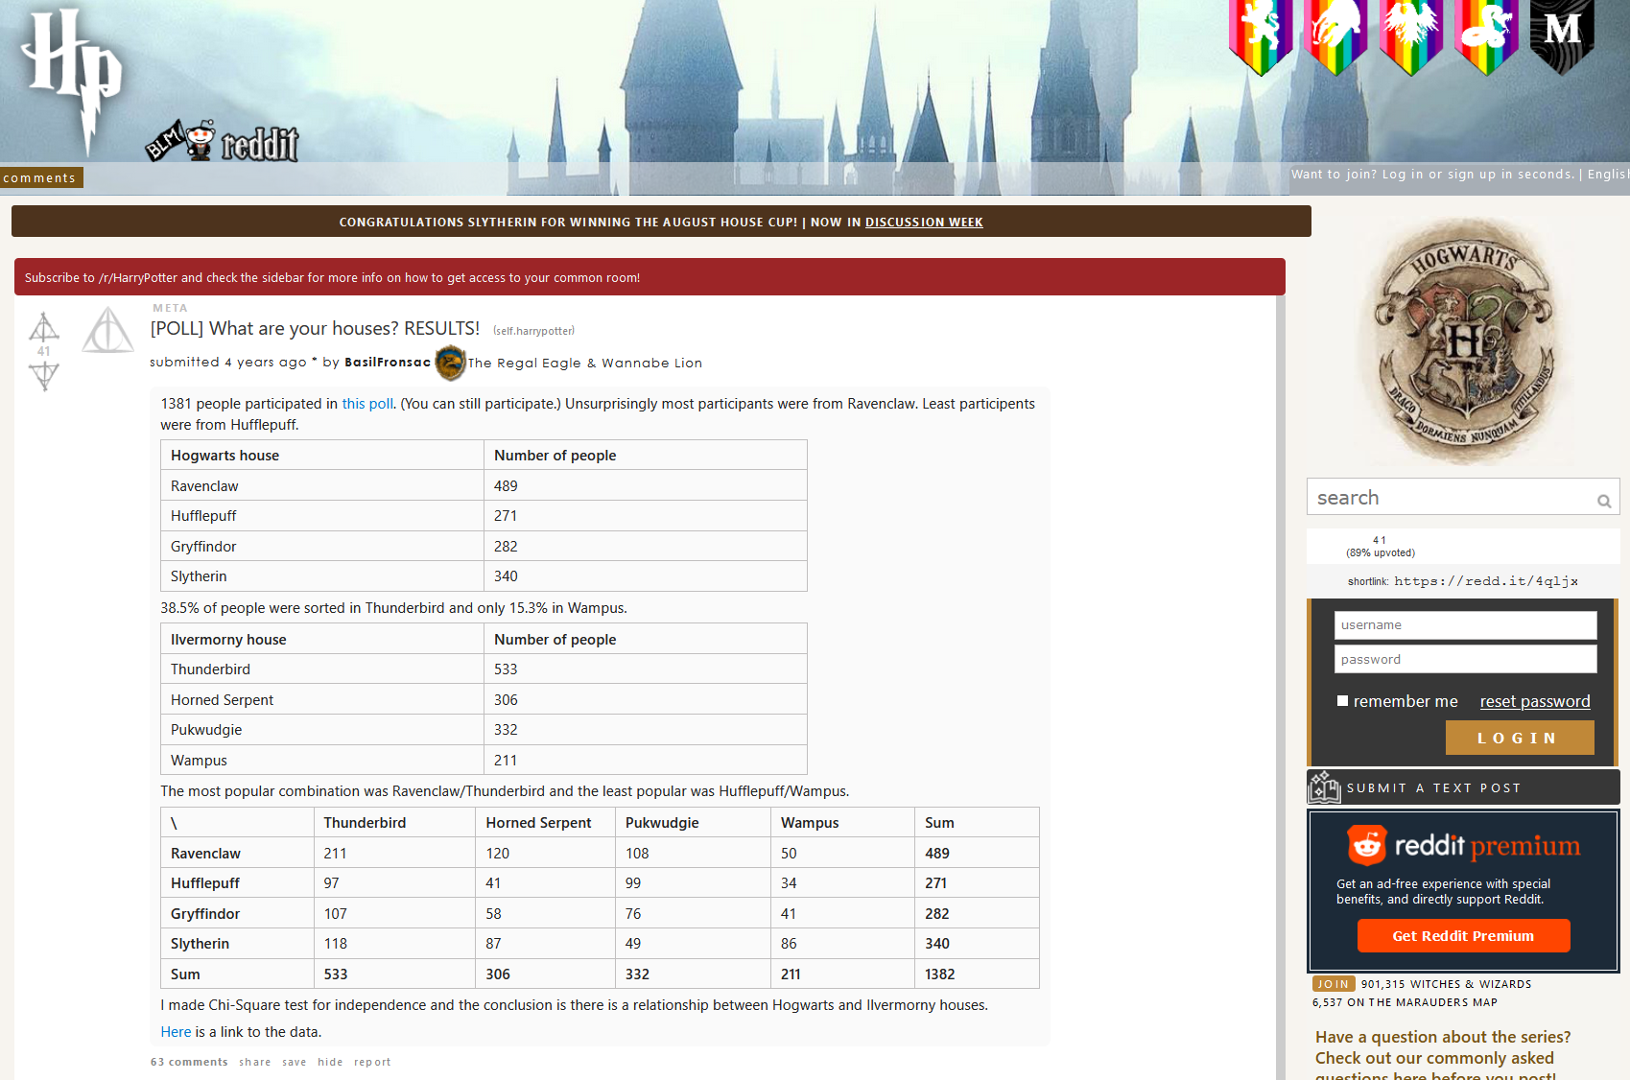Open author BasilFronsac's profile
The width and height of the screenshot is (1630, 1080).
pos(388,363)
